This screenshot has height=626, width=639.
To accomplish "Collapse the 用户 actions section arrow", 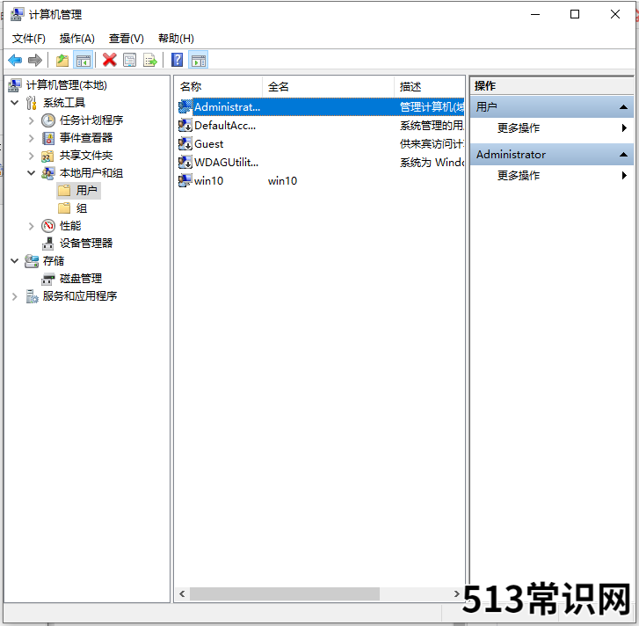I will (x=623, y=107).
